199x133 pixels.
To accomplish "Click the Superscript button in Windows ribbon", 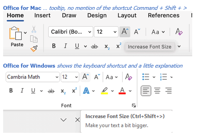I will [x=74, y=91].
